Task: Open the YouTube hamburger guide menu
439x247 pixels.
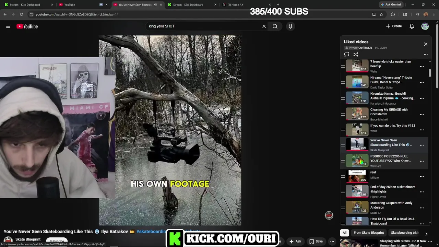Action: 8,26
